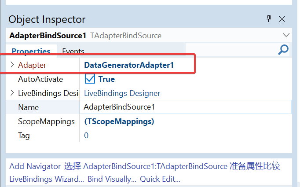Click the TScopeMappings property value

[119, 121]
